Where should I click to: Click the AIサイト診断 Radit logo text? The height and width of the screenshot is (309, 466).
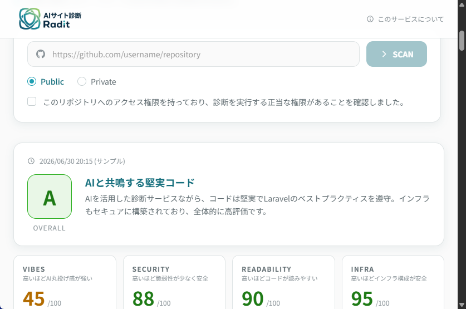pyautogui.click(x=62, y=20)
